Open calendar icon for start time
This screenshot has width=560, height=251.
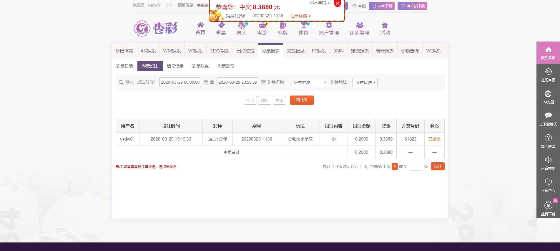(x=206, y=82)
